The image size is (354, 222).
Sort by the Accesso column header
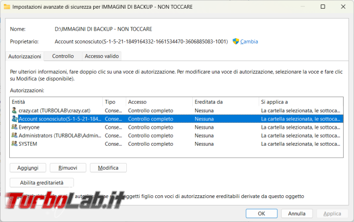(x=159, y=102)
